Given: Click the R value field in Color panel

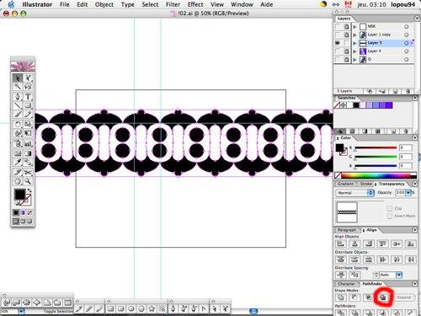Looking at the screenshot, I should pos(406,147).
